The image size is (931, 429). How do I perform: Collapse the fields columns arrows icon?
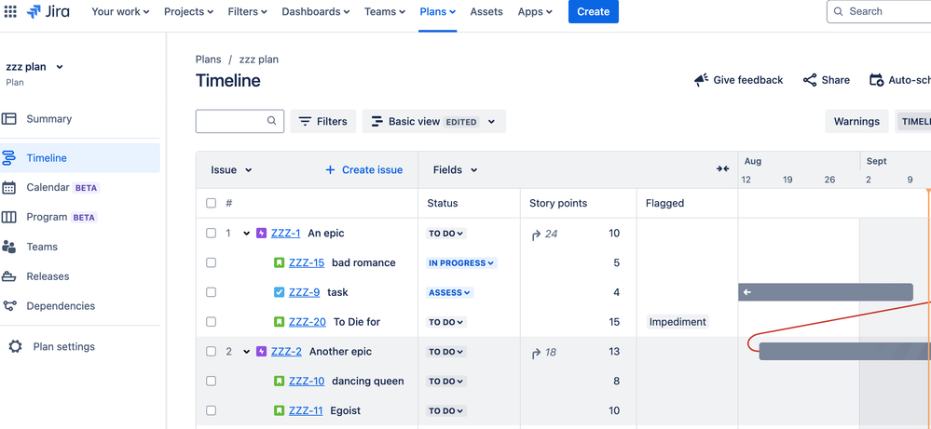[x=722, y=169]
